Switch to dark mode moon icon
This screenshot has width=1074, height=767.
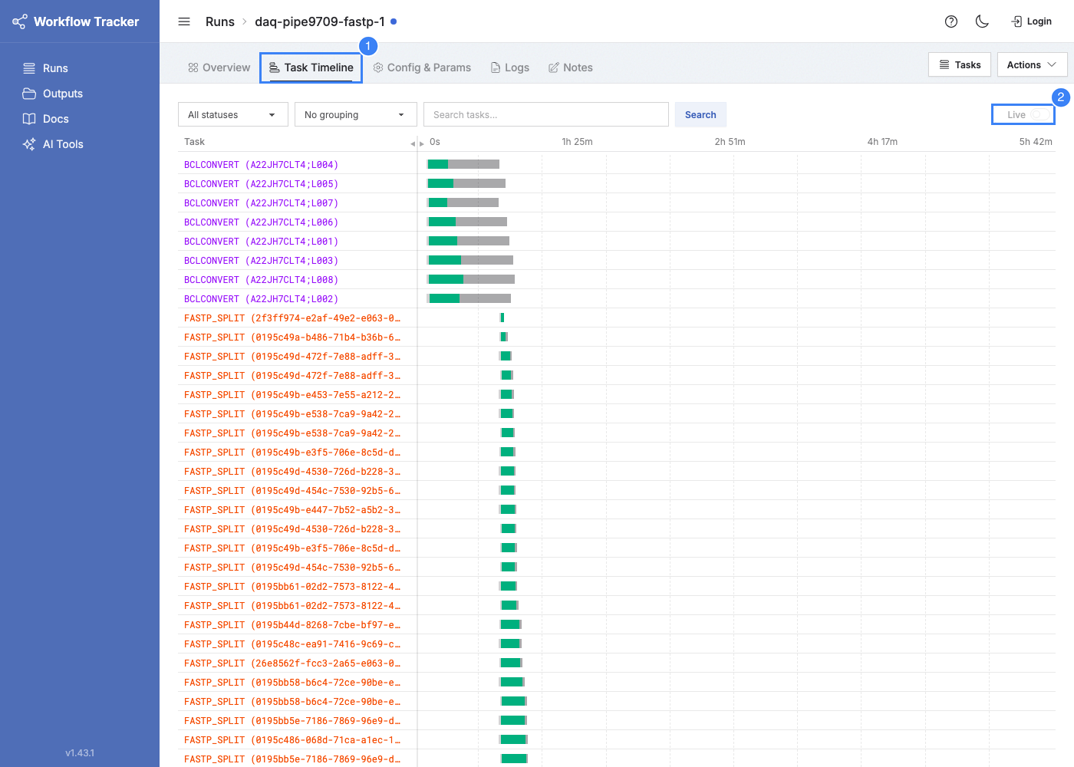(982, 21)
